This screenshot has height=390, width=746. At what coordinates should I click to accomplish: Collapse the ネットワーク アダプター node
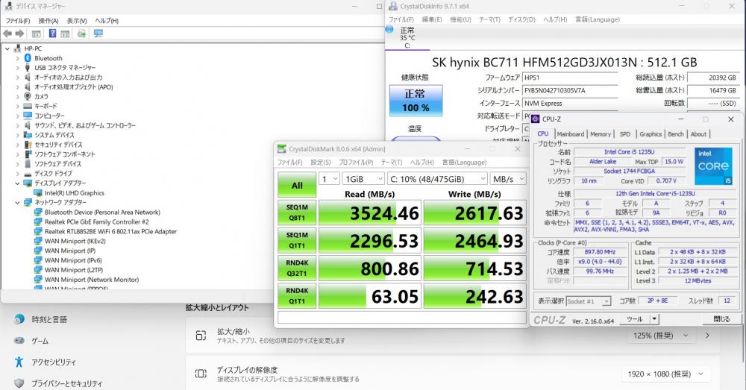[x=18, y=203]
